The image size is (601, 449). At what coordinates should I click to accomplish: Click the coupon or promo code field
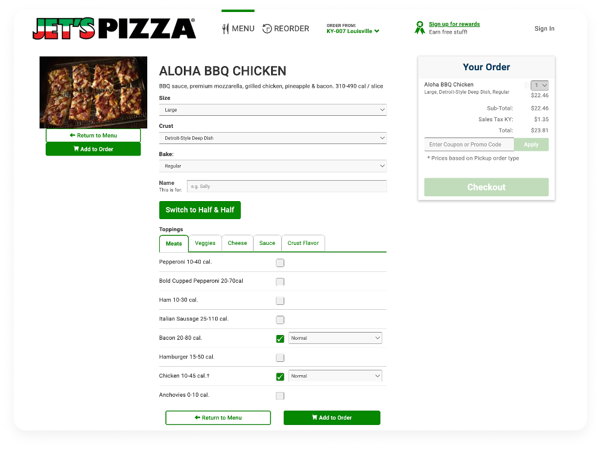tap(469, 145)
